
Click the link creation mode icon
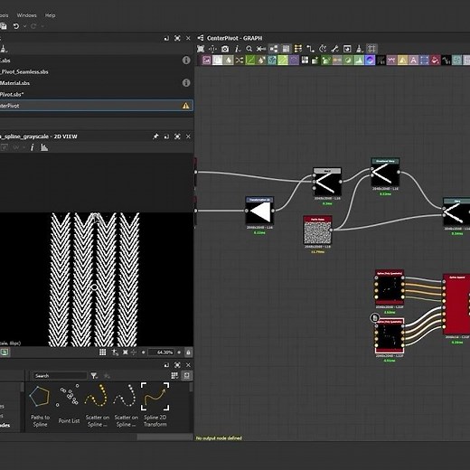310,49
